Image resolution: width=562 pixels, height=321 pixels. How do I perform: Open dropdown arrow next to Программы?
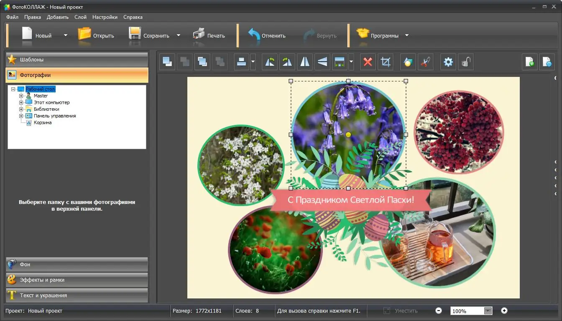pos(407,36)
